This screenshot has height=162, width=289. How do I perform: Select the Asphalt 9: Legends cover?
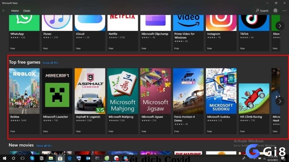(90, 91)
